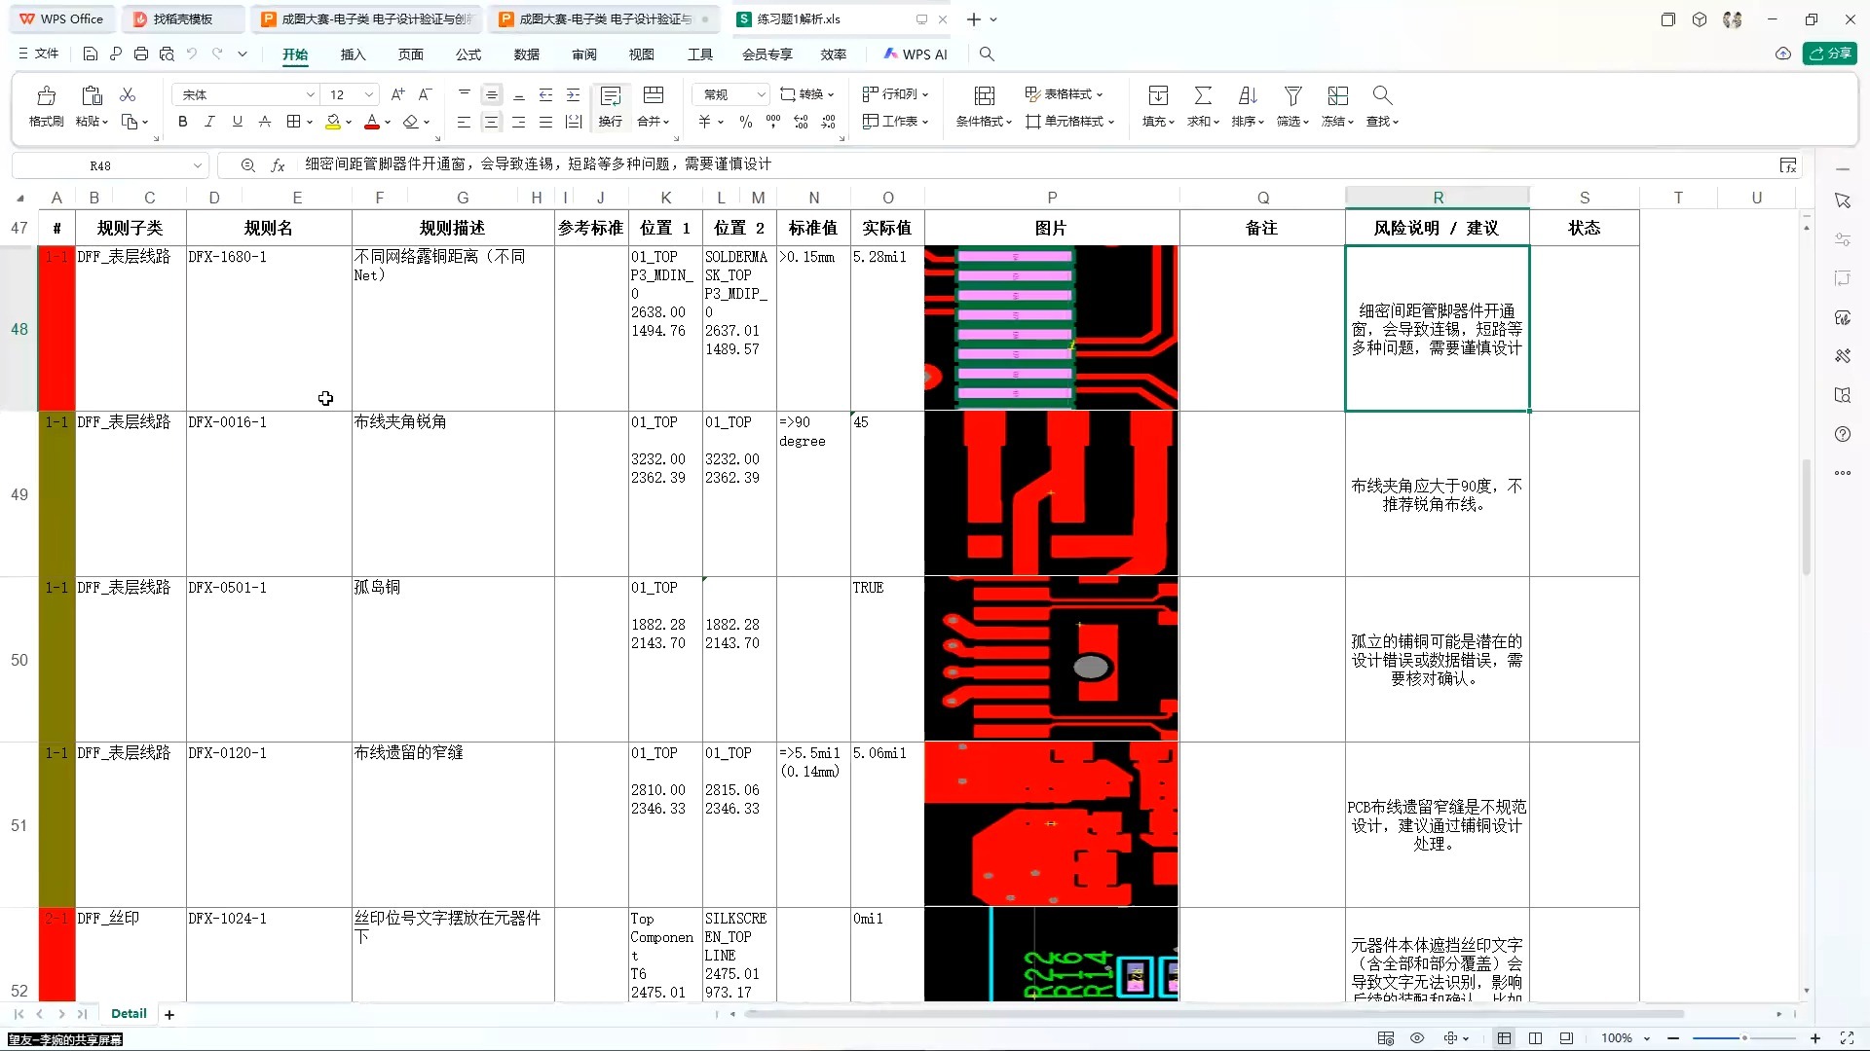Toggle align-left button
This screenshot has height=1051, width=1870.
pos(464,122)
